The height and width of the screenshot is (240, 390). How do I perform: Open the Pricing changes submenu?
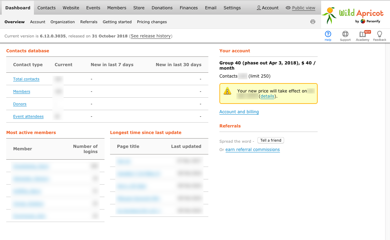pos(152,22)
